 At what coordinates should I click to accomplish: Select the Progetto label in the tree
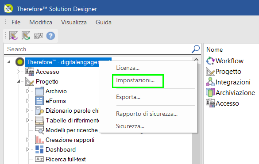(47, 81)
